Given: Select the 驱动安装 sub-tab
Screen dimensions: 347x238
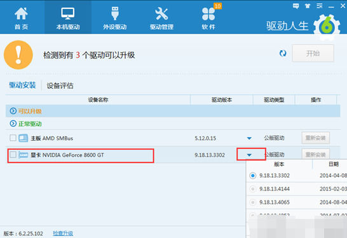Looking at the screenshot, I should (x=22, y=85).
